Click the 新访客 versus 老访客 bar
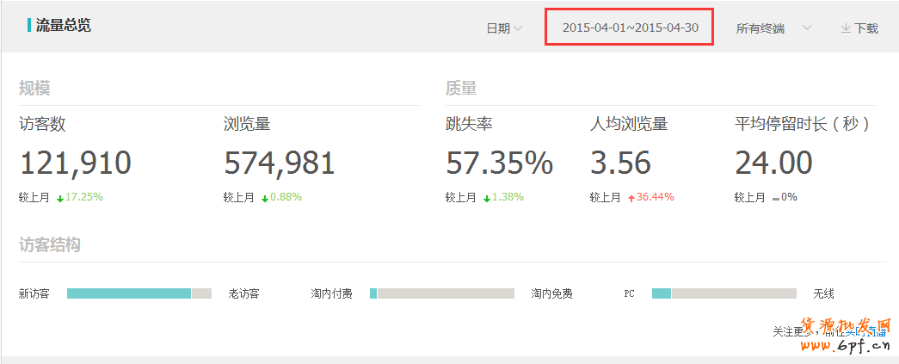899x364 pixels. click(139, 293)
